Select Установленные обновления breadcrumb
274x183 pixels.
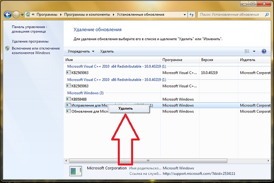[x=141, y=14]
